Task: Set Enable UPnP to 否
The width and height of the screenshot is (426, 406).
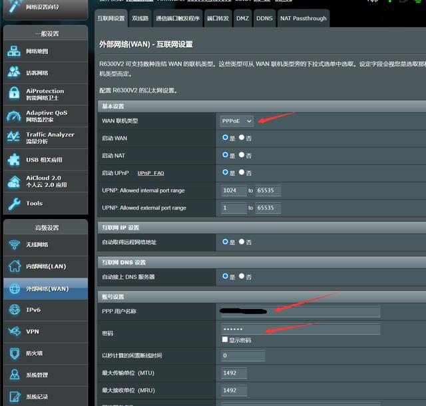Action: (242, 172)
